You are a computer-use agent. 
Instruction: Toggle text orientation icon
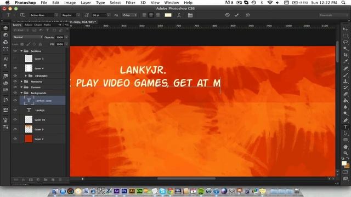pyautogui.click(x=22, y=15)
